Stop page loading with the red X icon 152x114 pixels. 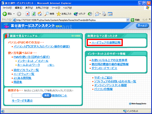[x=28, y=14]
